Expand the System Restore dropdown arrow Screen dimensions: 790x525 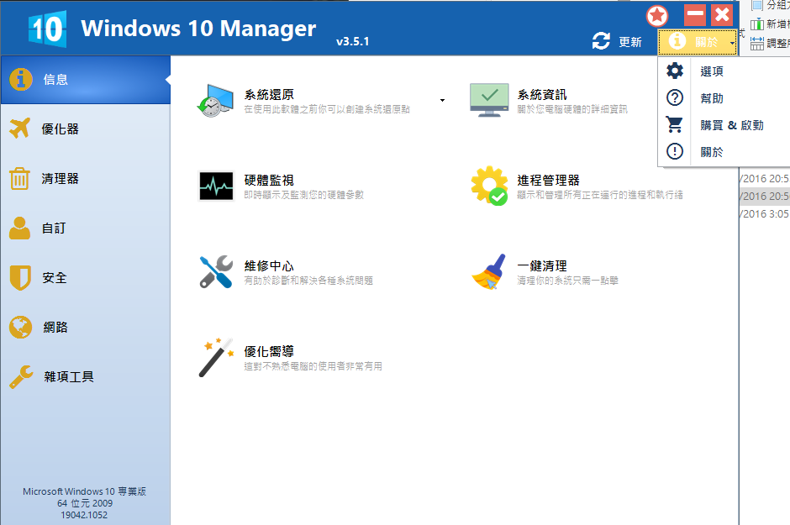pos(442,101)
